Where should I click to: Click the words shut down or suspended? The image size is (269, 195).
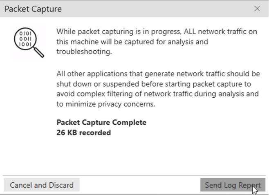pyautogui.click(x=98, y=84)
